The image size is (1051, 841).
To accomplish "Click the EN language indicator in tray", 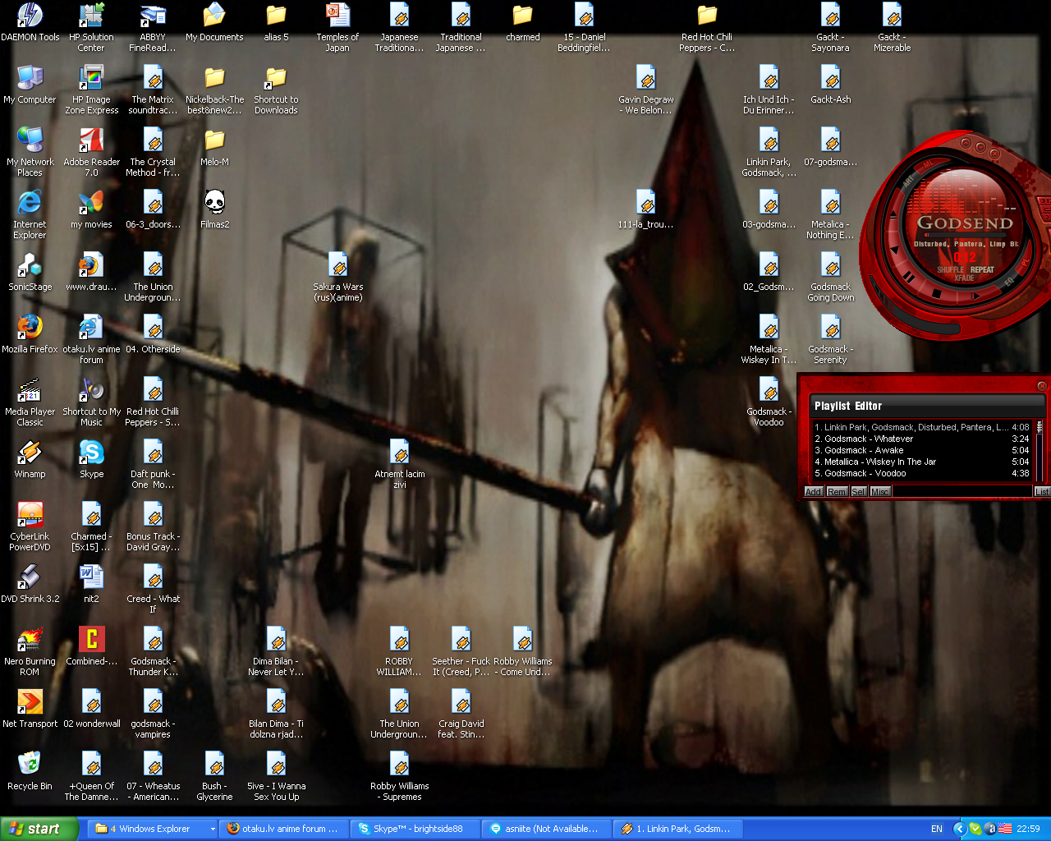I will (x=937, y=829).
